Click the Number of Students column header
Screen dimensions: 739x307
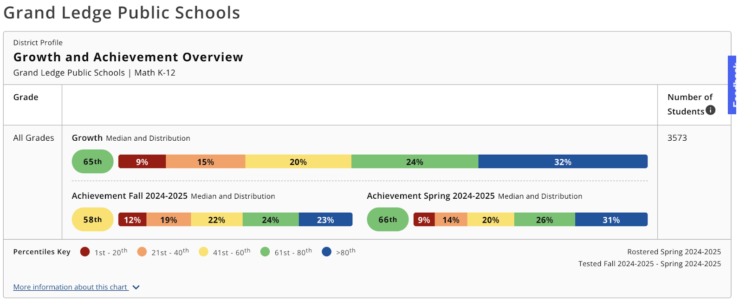[x=690, y=104]
